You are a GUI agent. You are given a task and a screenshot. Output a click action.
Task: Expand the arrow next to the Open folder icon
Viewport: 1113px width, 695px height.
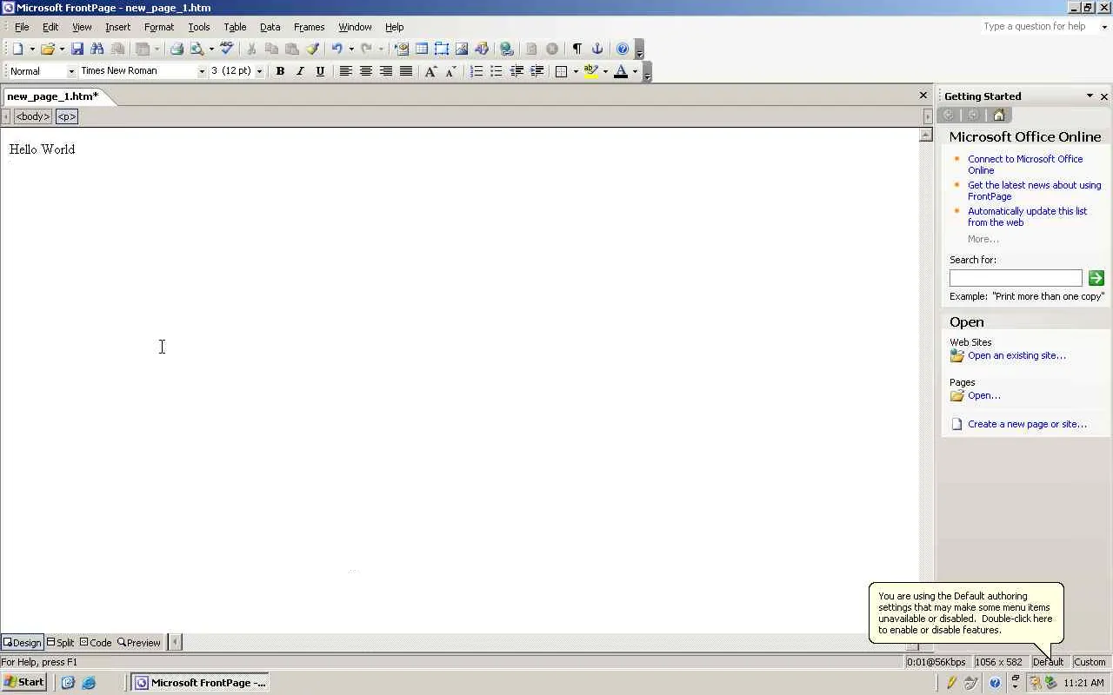62,49
